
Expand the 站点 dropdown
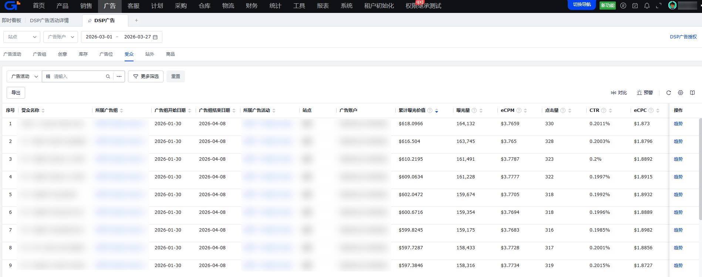(22, 37)
